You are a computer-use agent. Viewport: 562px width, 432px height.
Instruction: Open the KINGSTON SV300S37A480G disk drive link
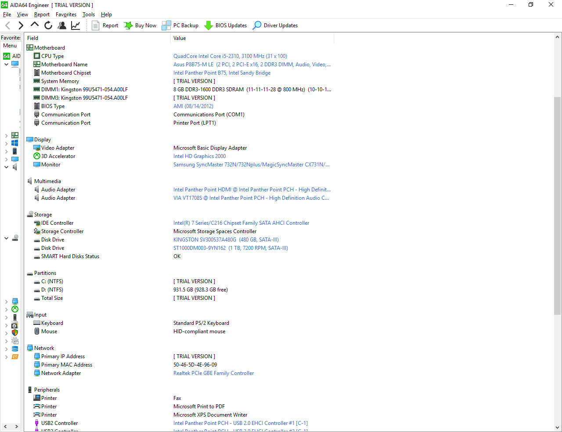coord(226,240)
